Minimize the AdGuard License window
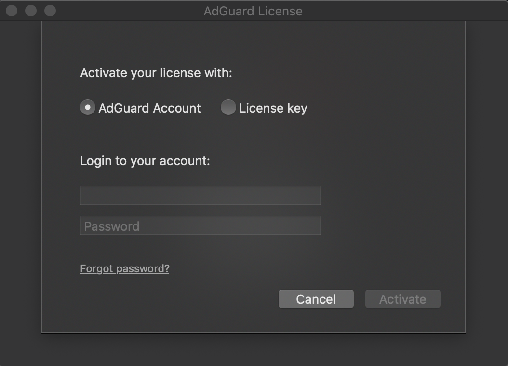 pyautogui.click(x=31, y=10)
